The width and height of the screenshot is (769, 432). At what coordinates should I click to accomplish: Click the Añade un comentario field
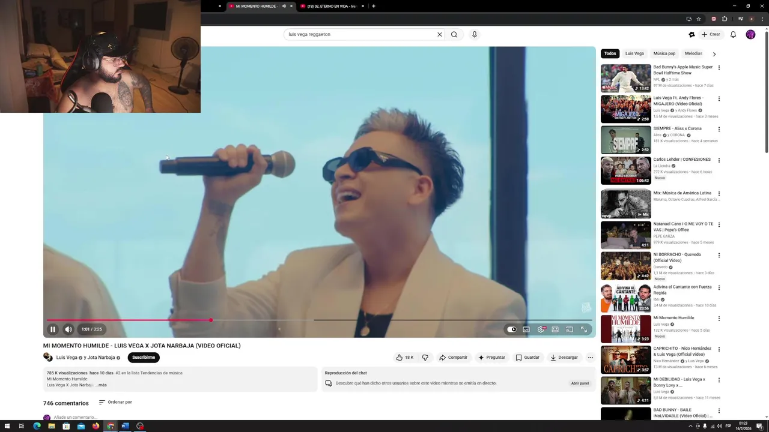[74, 418]
